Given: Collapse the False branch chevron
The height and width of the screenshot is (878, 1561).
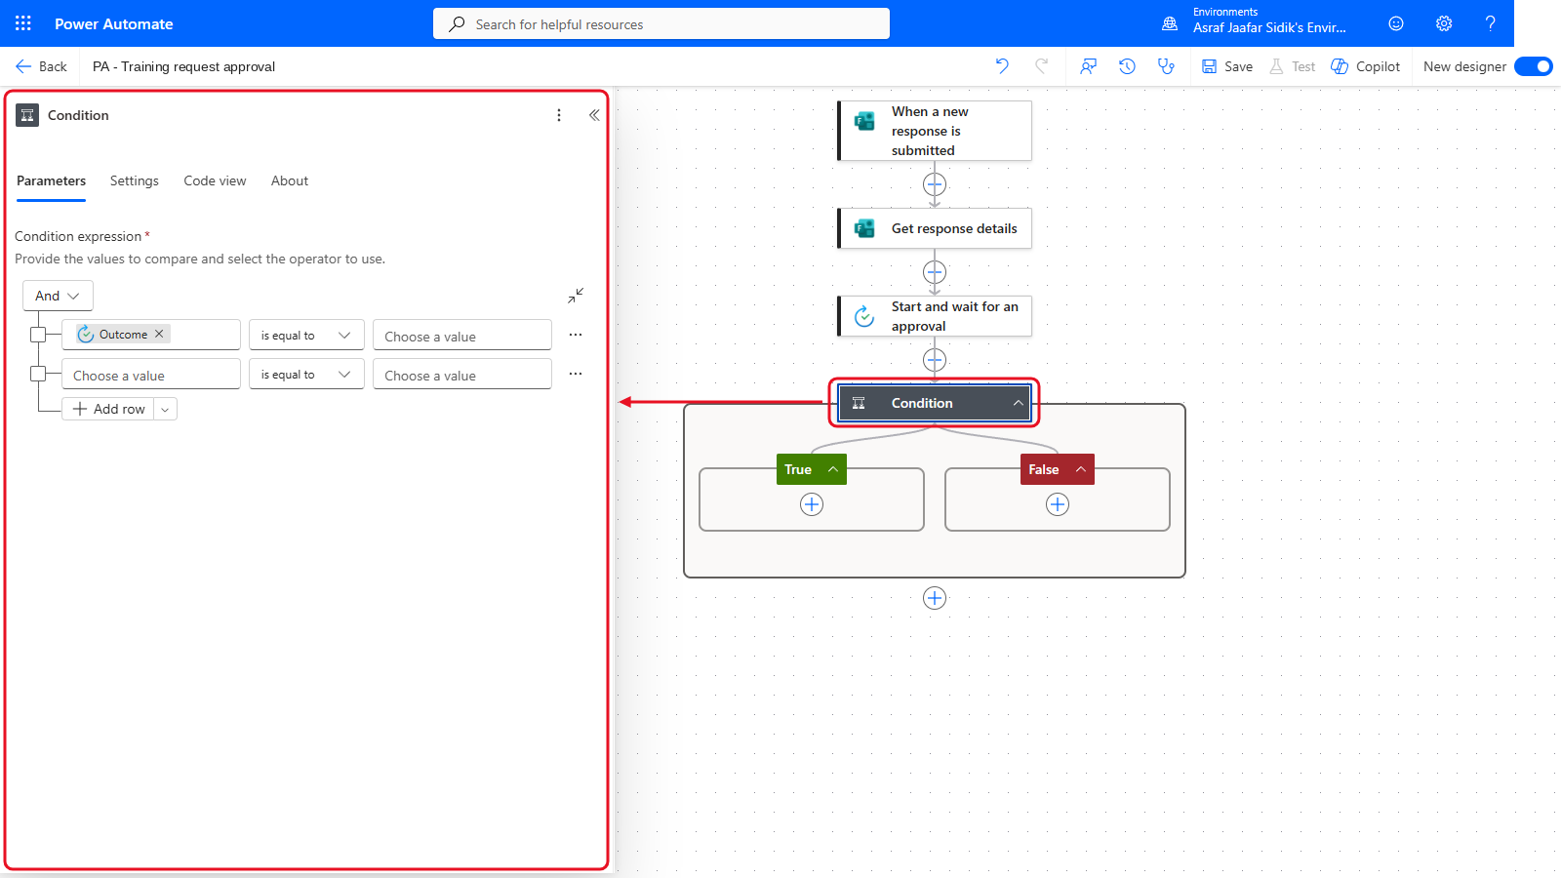Looking at the screenshot, I should tap(1081, 469).
